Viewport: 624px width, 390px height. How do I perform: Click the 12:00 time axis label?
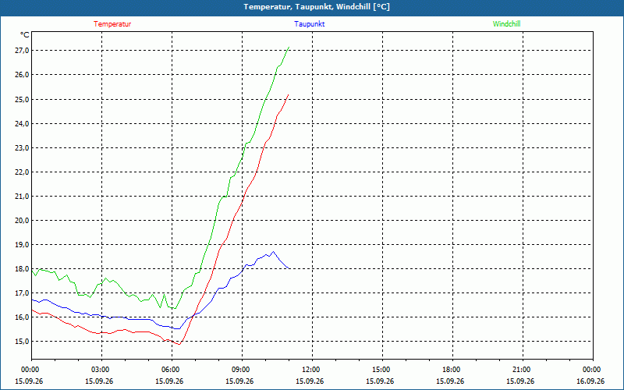point(312,370)
